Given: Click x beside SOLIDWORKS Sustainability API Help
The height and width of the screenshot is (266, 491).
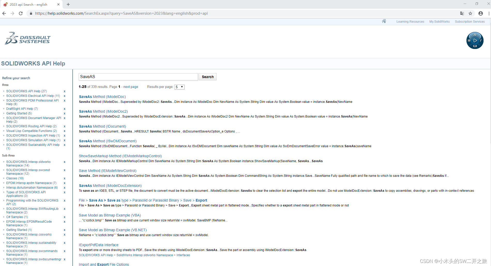Looking at the screenshot, I should point(65,145).
